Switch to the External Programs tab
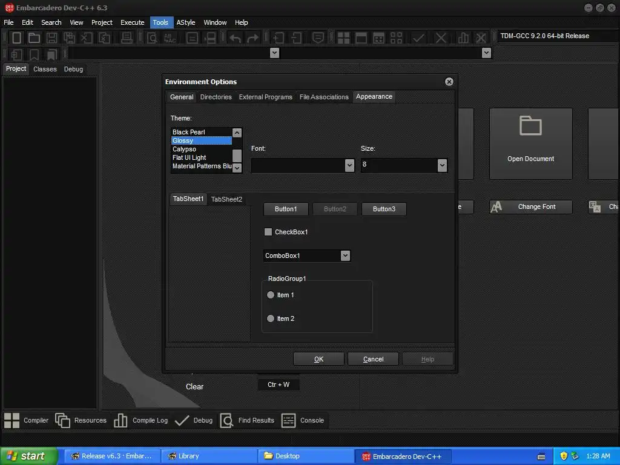Viewport: 620px width, 465px height. pyautogui.click(x=265, y=97)
